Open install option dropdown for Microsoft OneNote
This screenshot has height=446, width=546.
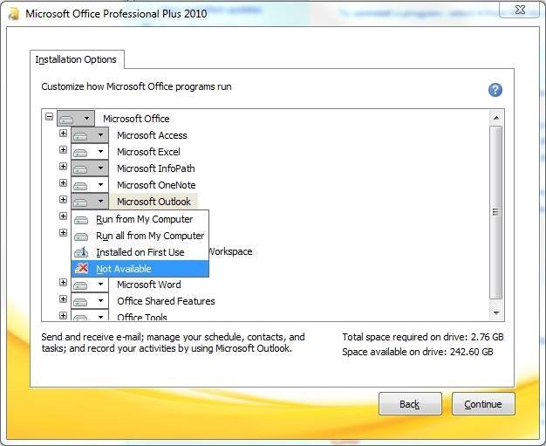point(90,185)
